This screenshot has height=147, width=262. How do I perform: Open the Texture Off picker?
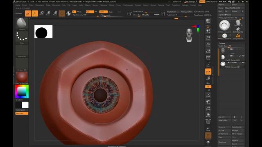coord(22,65)
